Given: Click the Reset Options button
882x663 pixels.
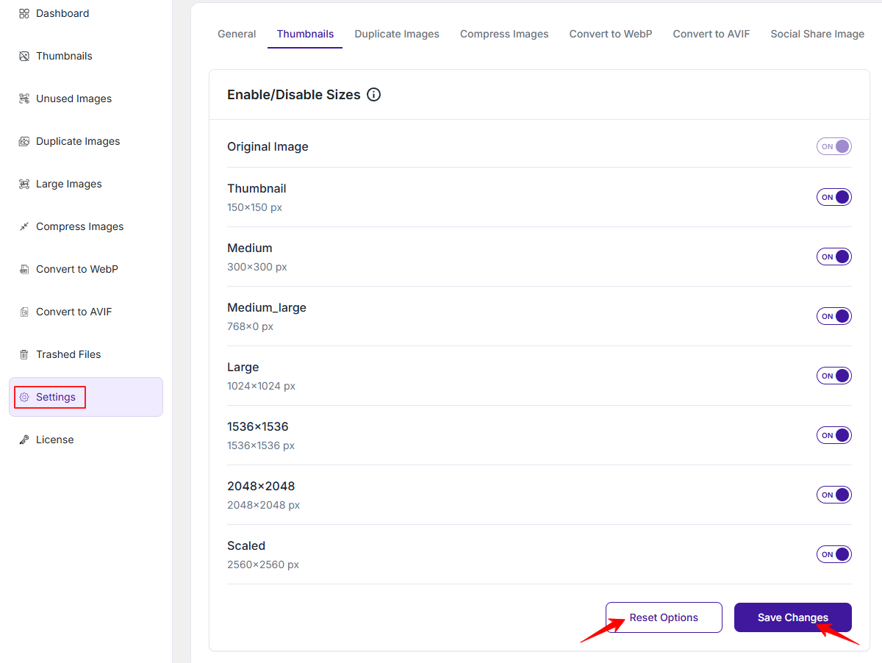Looking at the screenshot, I should click(664, 617).
